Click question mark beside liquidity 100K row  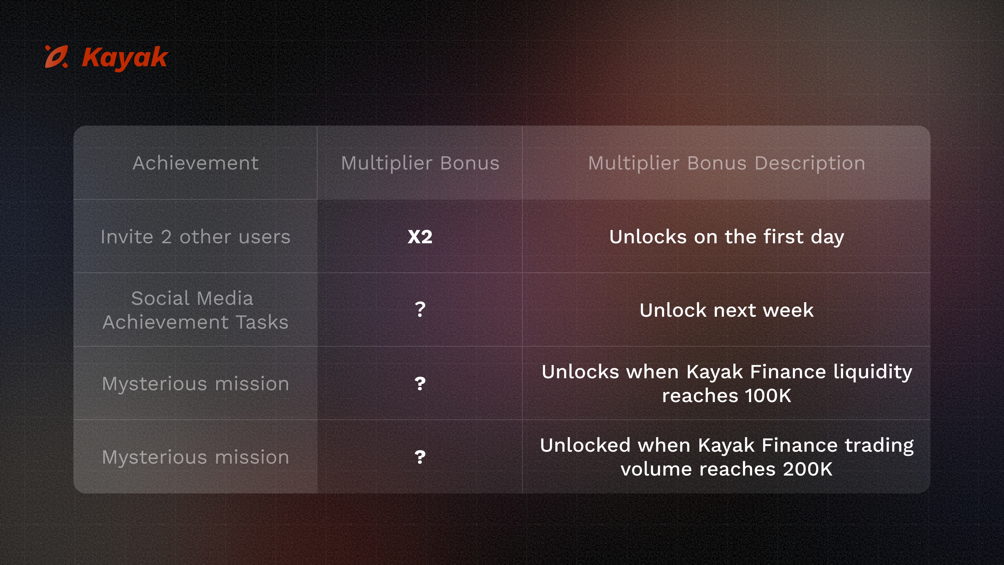(420, 384)
